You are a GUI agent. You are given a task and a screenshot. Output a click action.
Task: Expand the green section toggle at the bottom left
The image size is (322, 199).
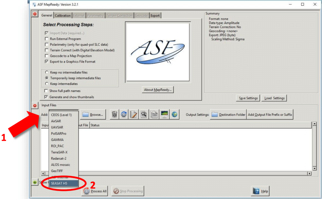coord(35,182)
